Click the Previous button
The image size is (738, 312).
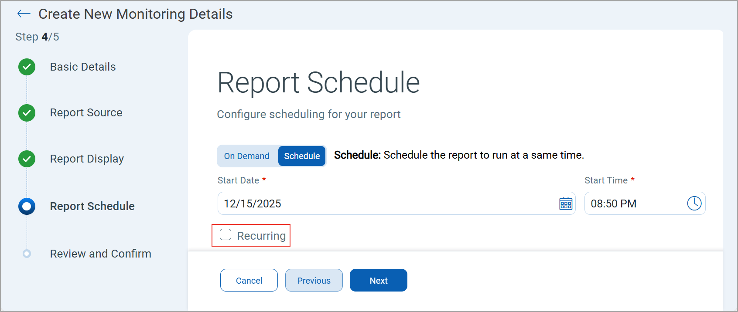click(x=314, y=281)
